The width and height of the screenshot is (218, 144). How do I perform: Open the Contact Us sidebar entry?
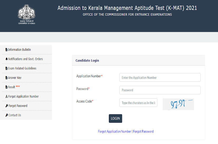point(15,115)
